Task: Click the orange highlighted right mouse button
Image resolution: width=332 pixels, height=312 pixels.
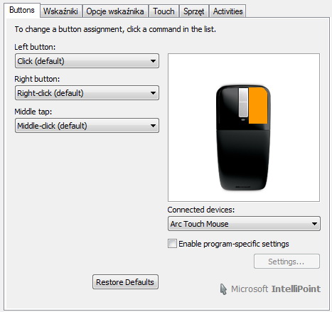Action: point(258,105)
